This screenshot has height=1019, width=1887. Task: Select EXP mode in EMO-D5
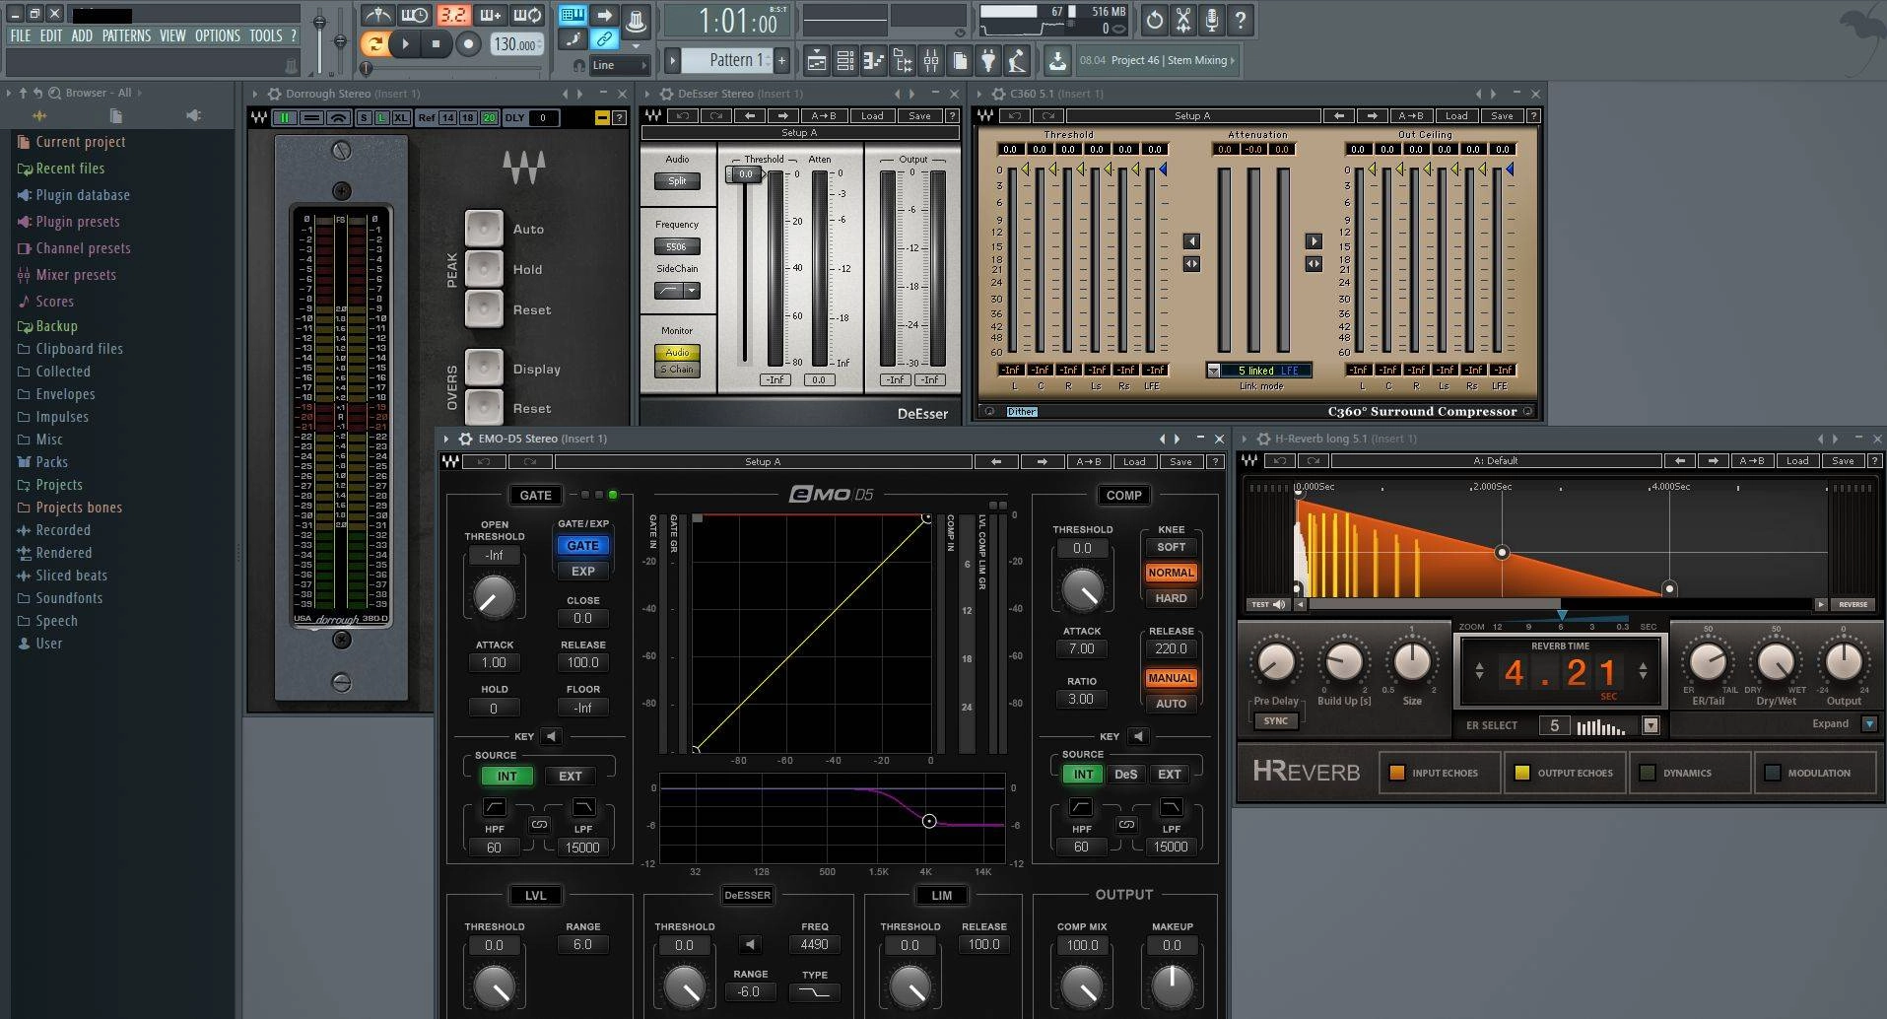click(x=582, y=572)
